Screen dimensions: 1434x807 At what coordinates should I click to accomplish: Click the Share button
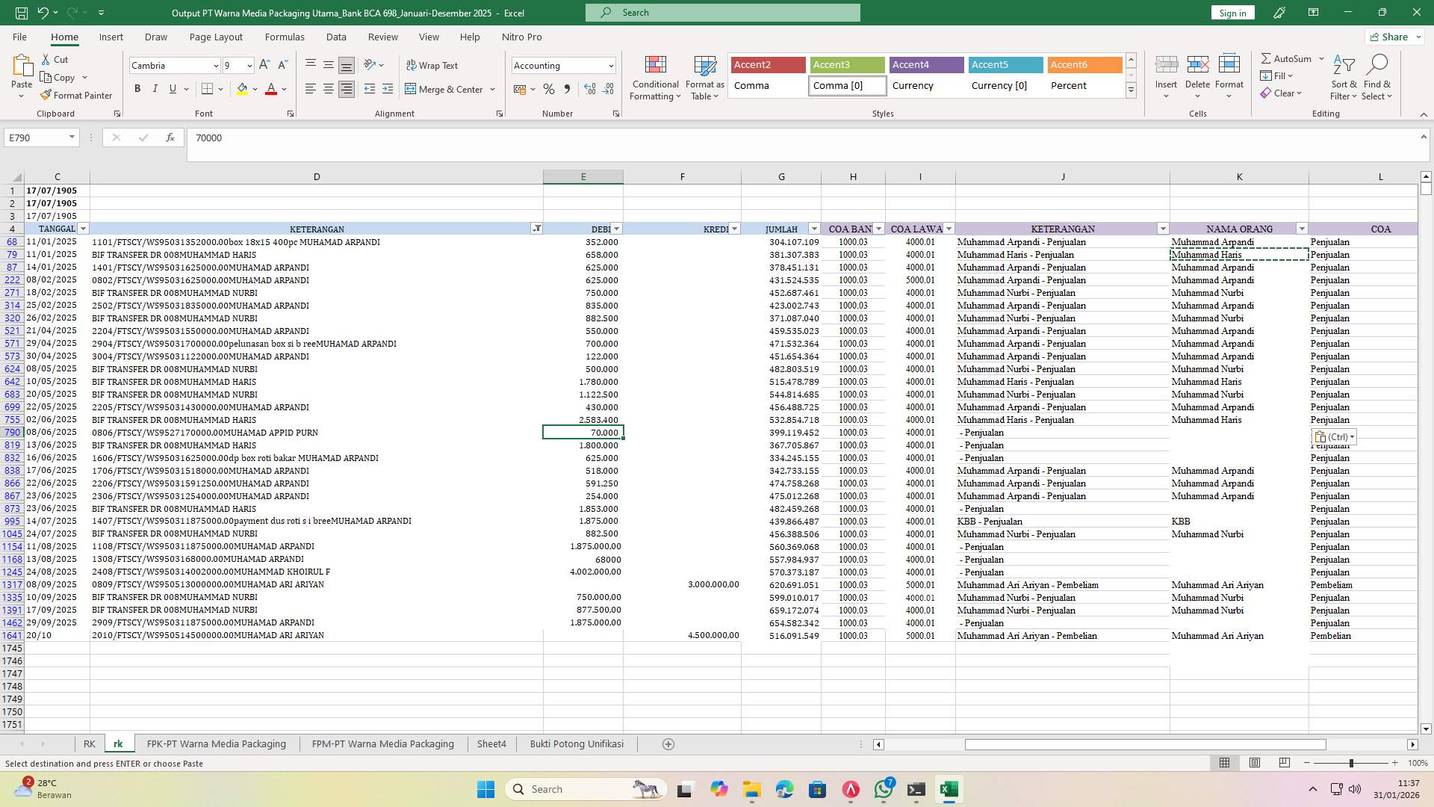coord(1392,37)
